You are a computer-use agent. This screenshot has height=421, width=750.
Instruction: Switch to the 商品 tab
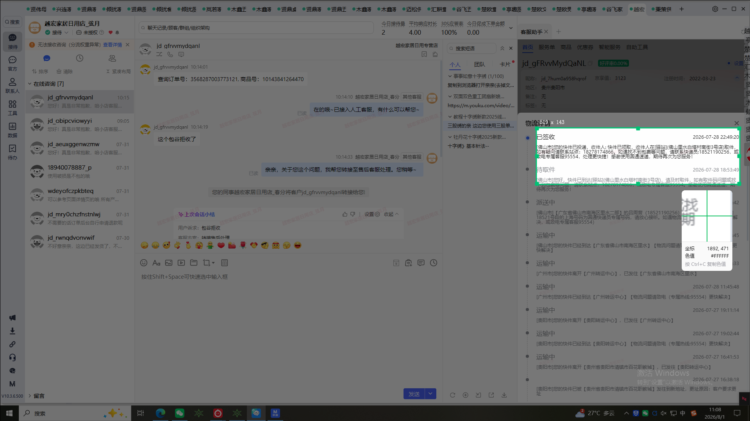click(566, 47)
